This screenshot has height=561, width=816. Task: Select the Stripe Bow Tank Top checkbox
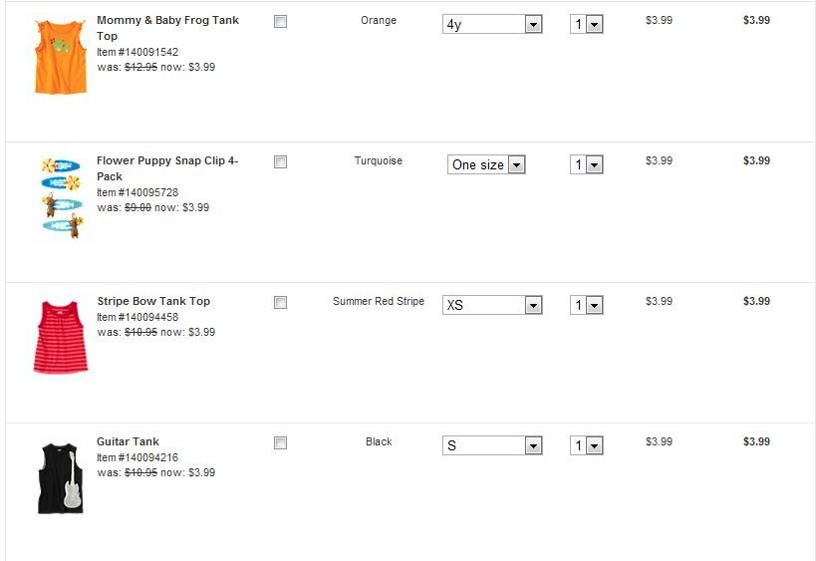click(280, 302)
